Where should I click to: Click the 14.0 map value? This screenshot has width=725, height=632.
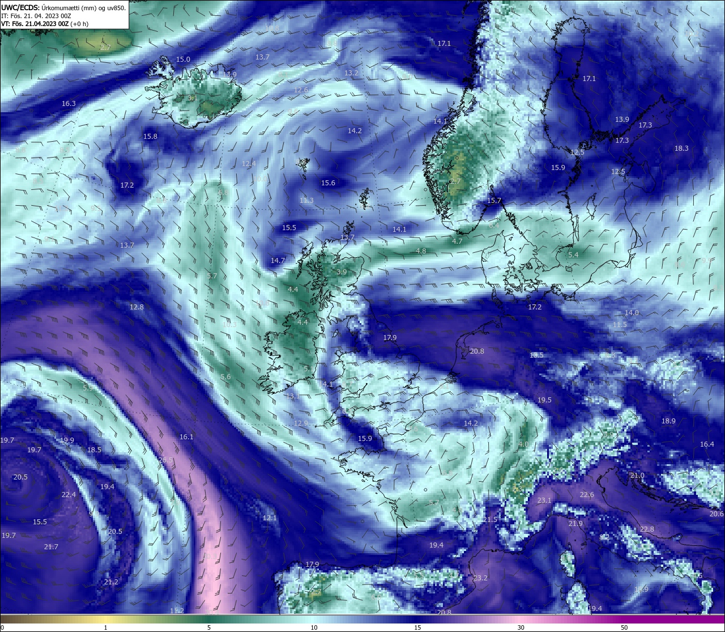[632, 313]
